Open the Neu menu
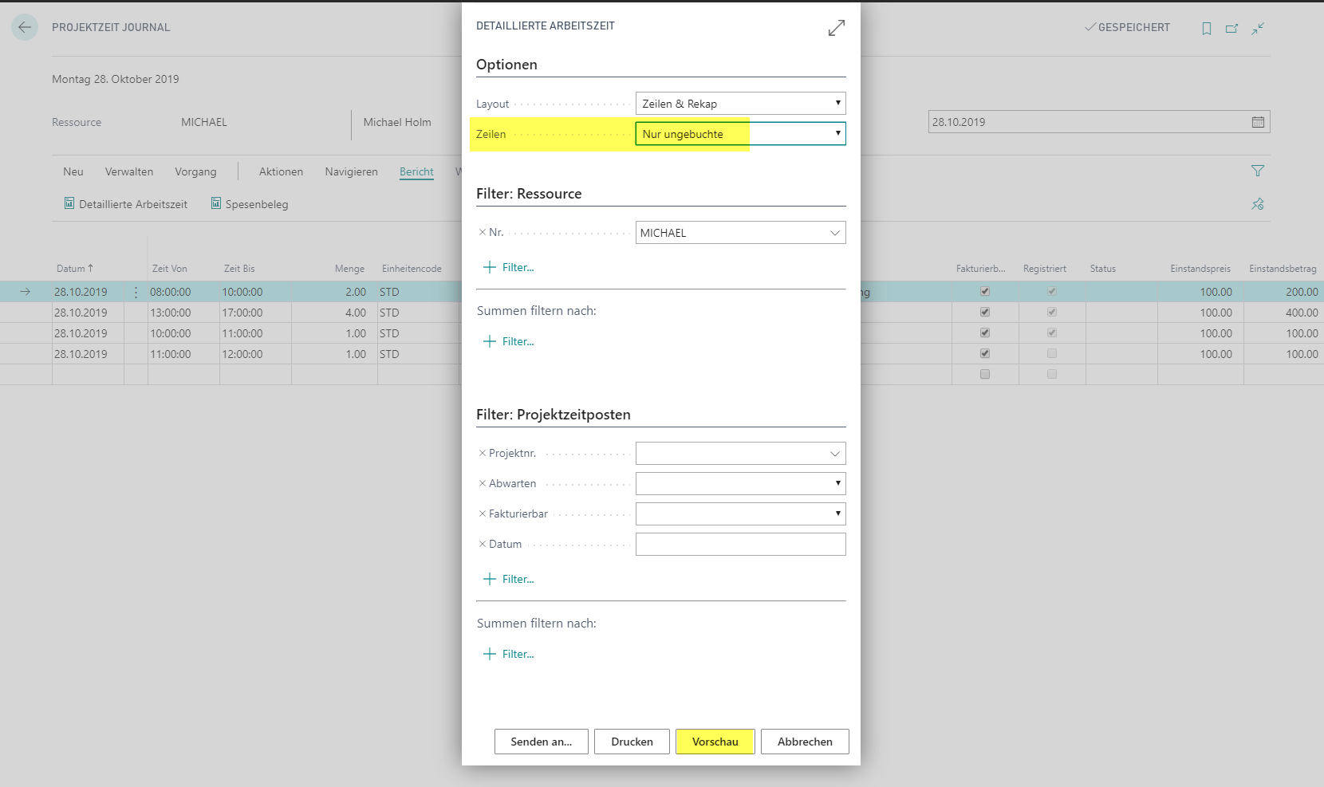This screenshot has width=1324, height=787. pos(73,171)
